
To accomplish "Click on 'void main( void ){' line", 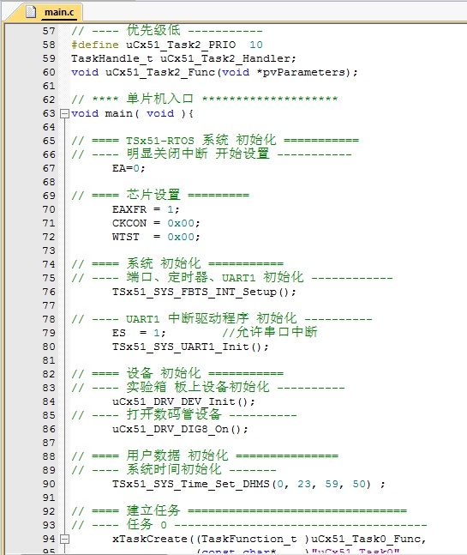I will (x=132, y=113).
